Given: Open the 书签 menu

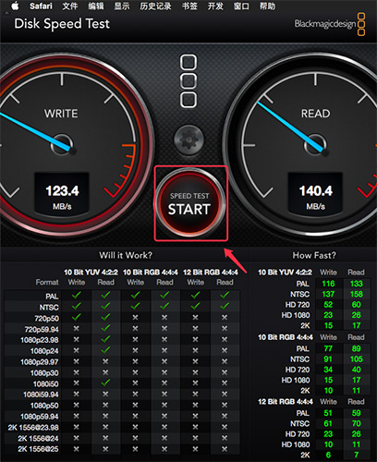Looking at the screenshot, I should (x=189, y=6).
